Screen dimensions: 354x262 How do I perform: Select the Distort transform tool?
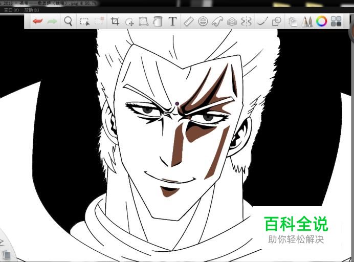[143, 21]
